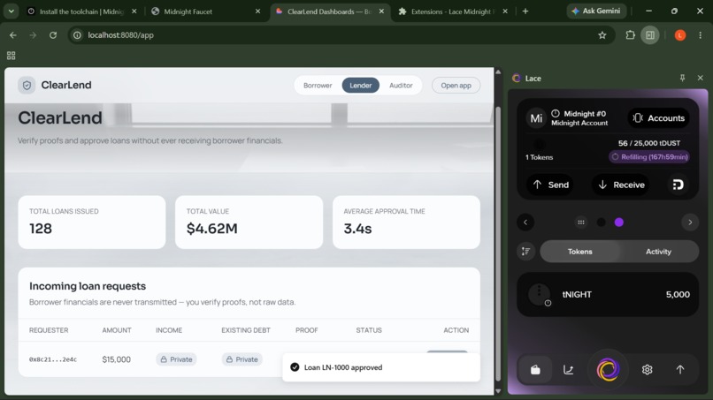713x400 pixels.
Task: Open the browser Extensions puzzle icon
Action: click(630, 35)
